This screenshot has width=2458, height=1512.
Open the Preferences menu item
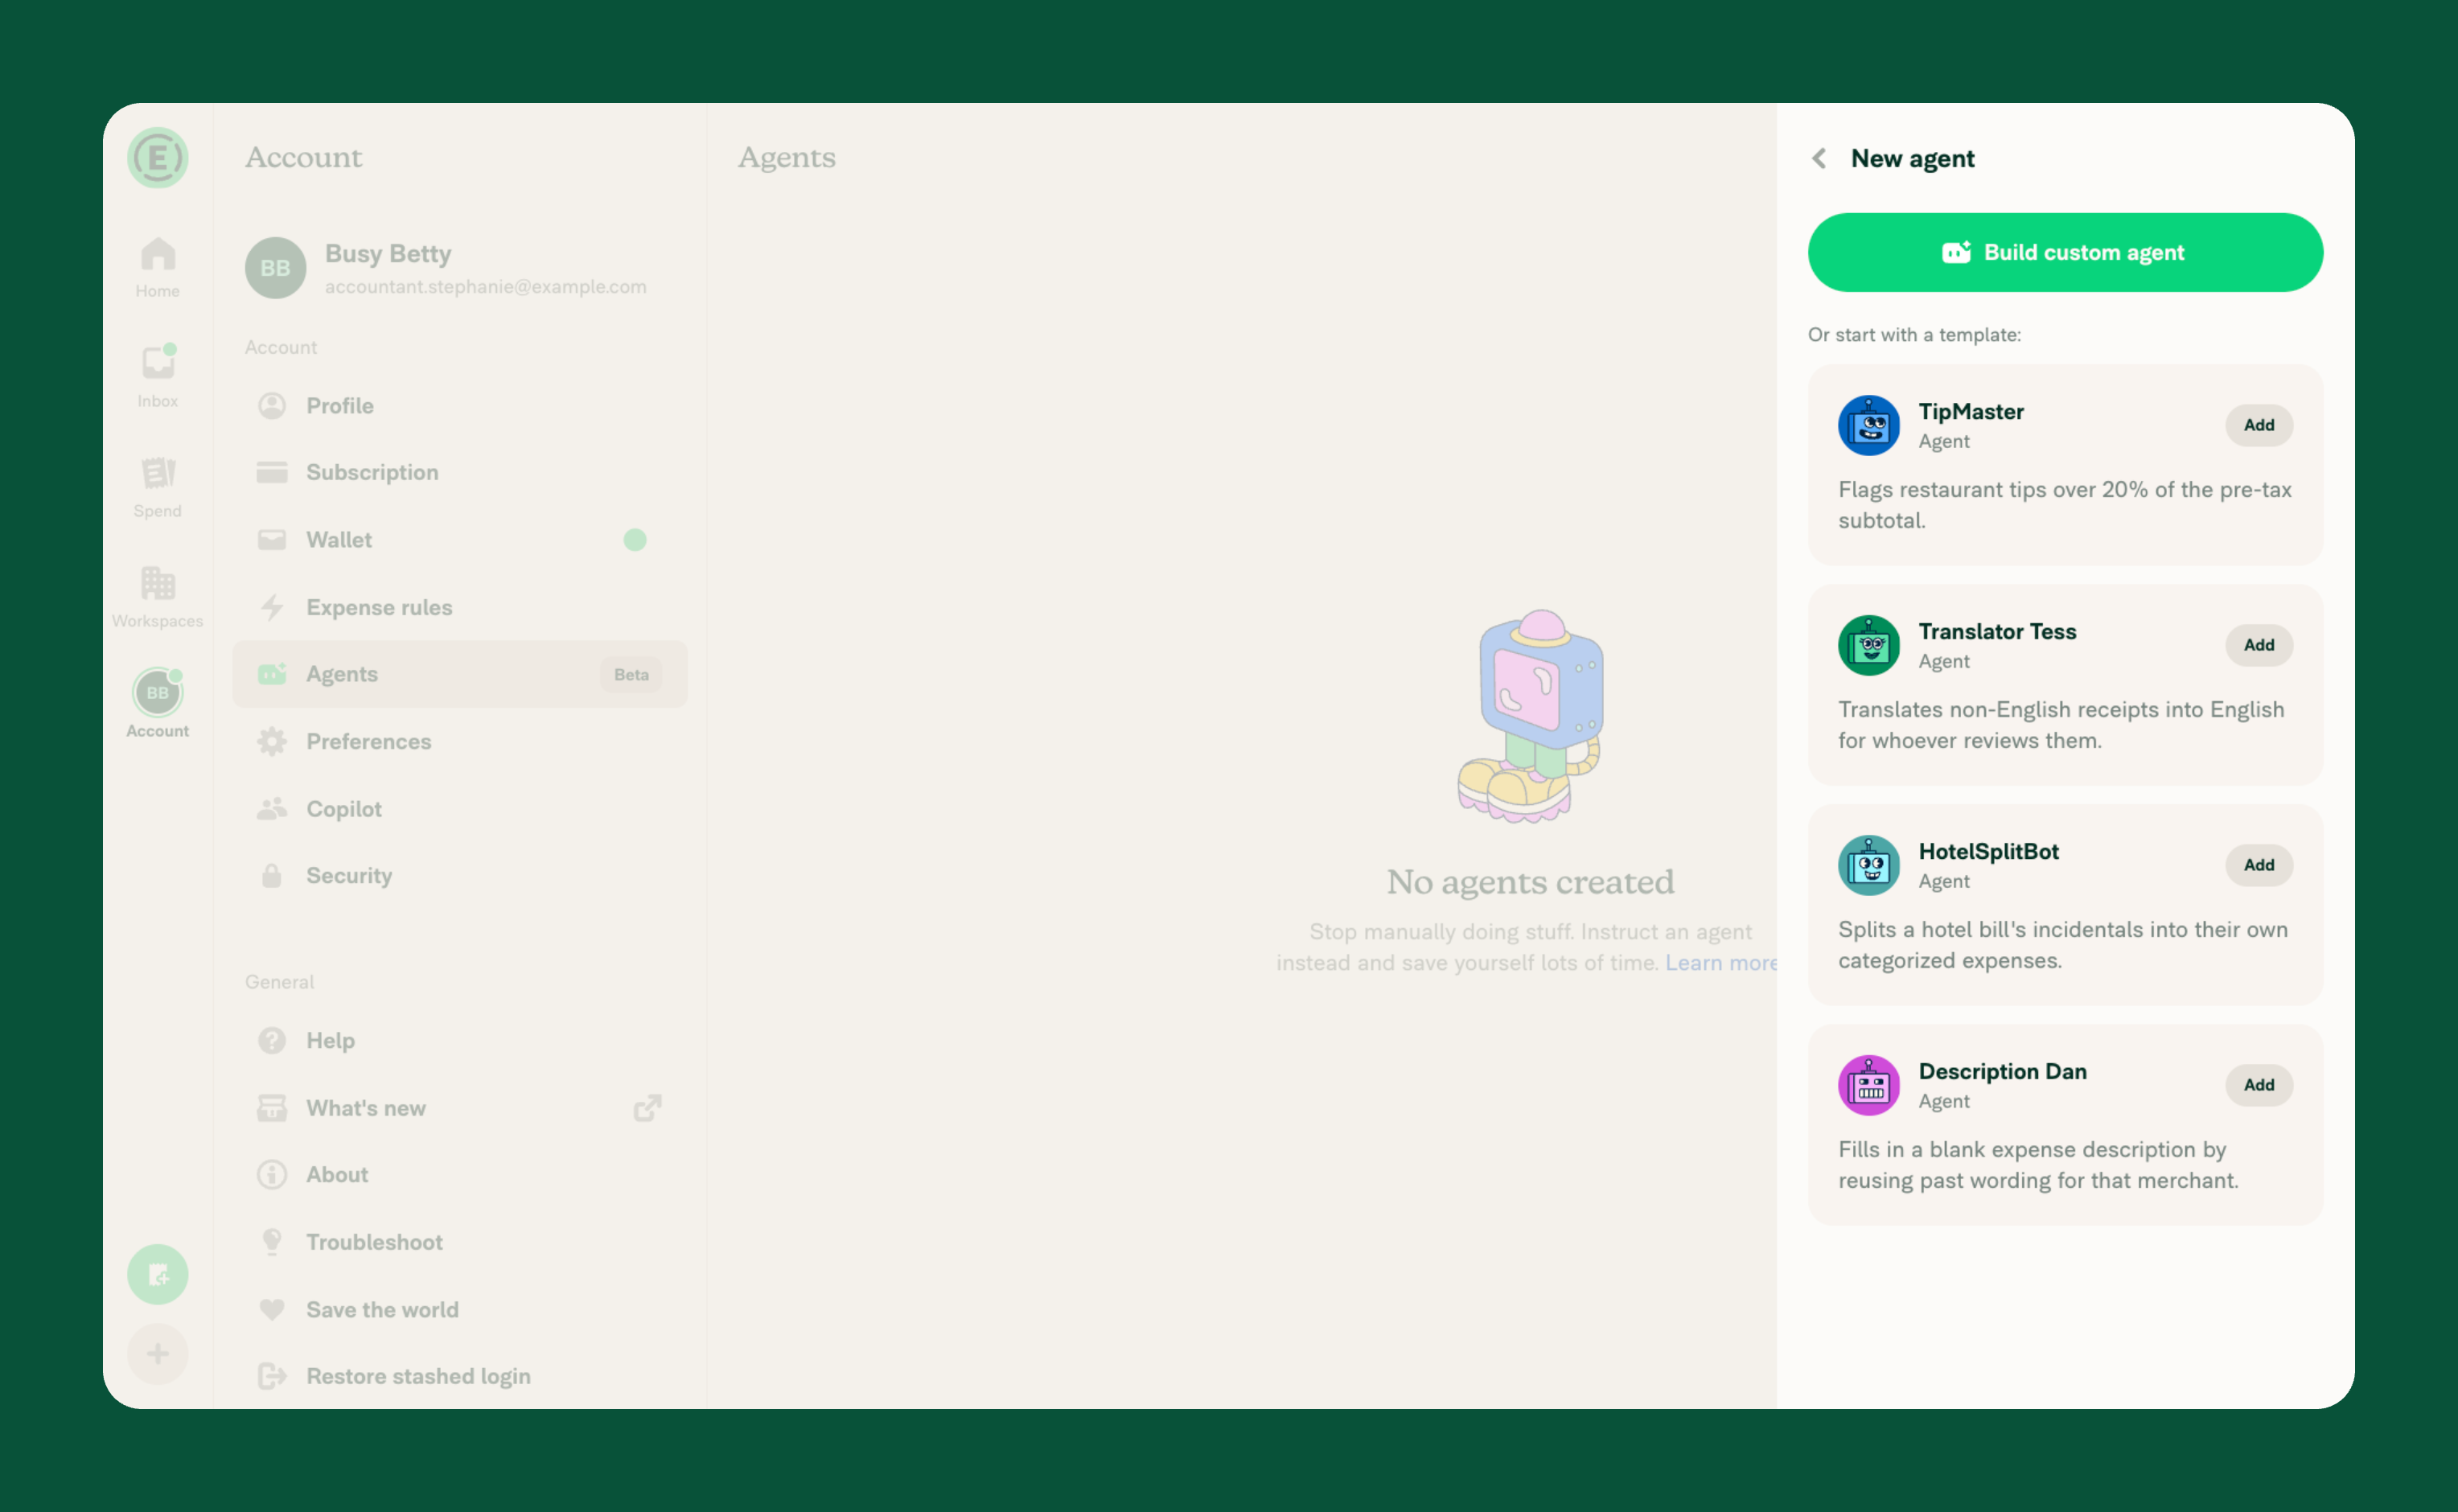pos(460,742)
